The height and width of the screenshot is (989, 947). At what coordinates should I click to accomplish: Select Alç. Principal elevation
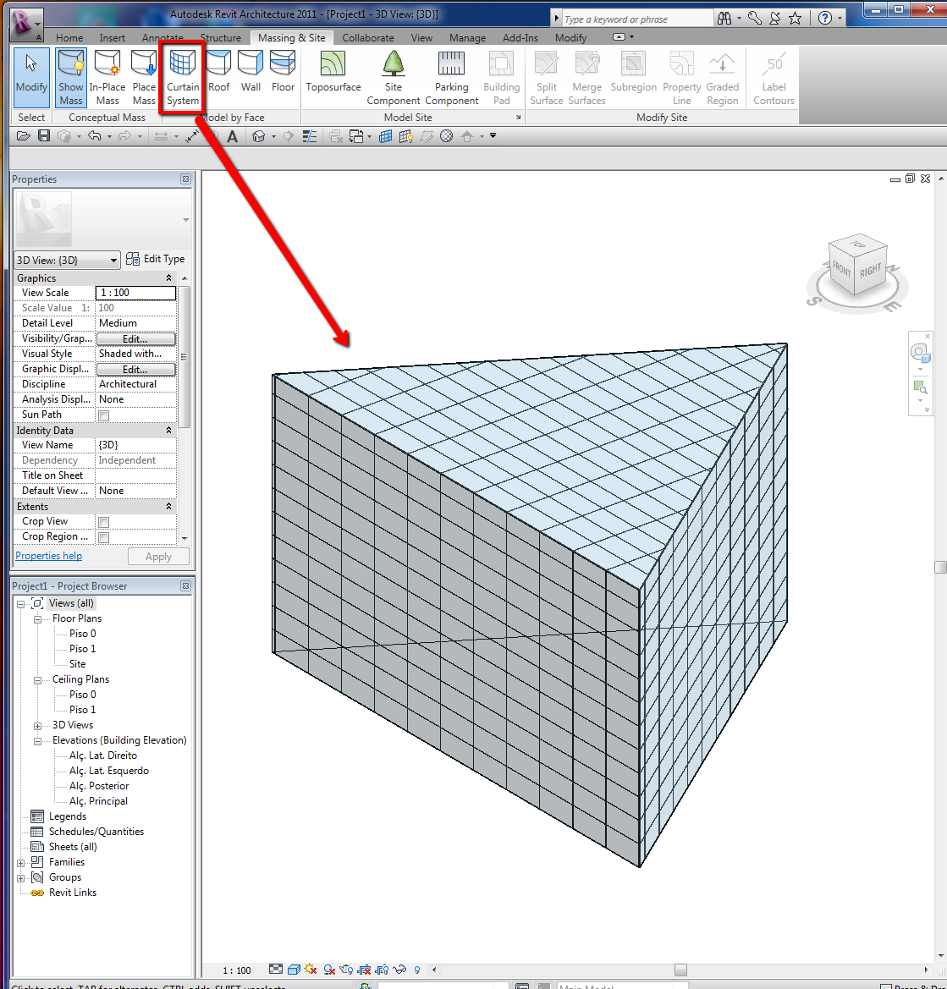click(x=98, y=801)
